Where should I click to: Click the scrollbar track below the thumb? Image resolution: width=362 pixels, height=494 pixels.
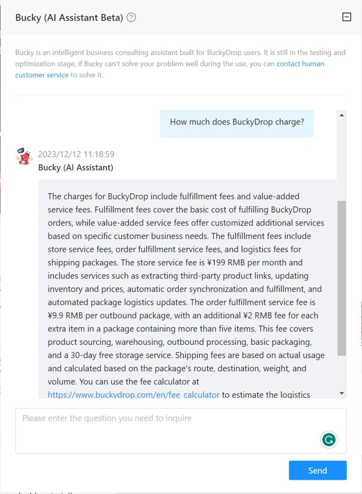coord(342,372)
